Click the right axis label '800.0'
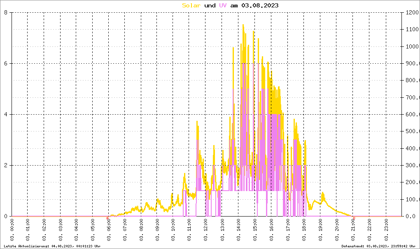 pos(413,81)
